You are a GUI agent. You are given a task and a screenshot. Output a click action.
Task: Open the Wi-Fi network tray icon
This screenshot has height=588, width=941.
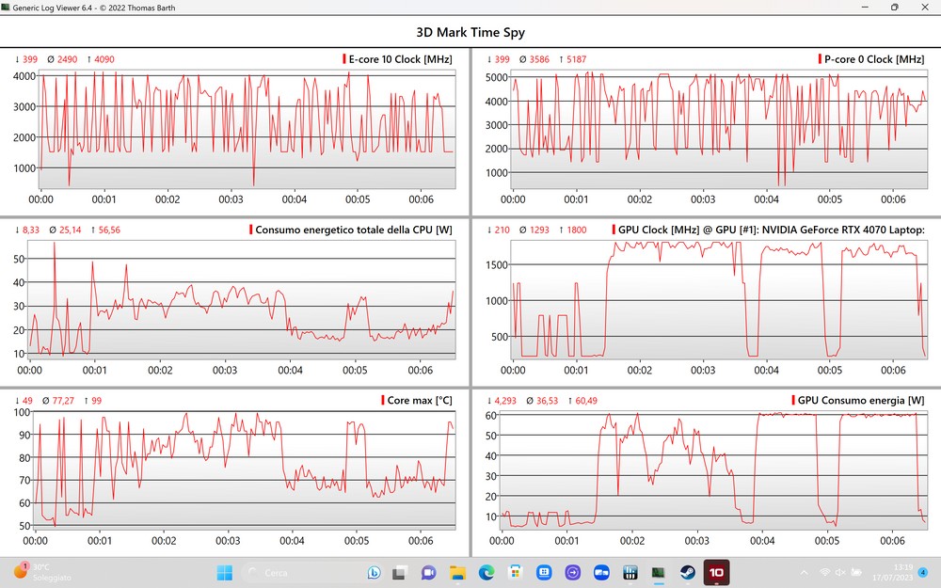click(825, 573)
